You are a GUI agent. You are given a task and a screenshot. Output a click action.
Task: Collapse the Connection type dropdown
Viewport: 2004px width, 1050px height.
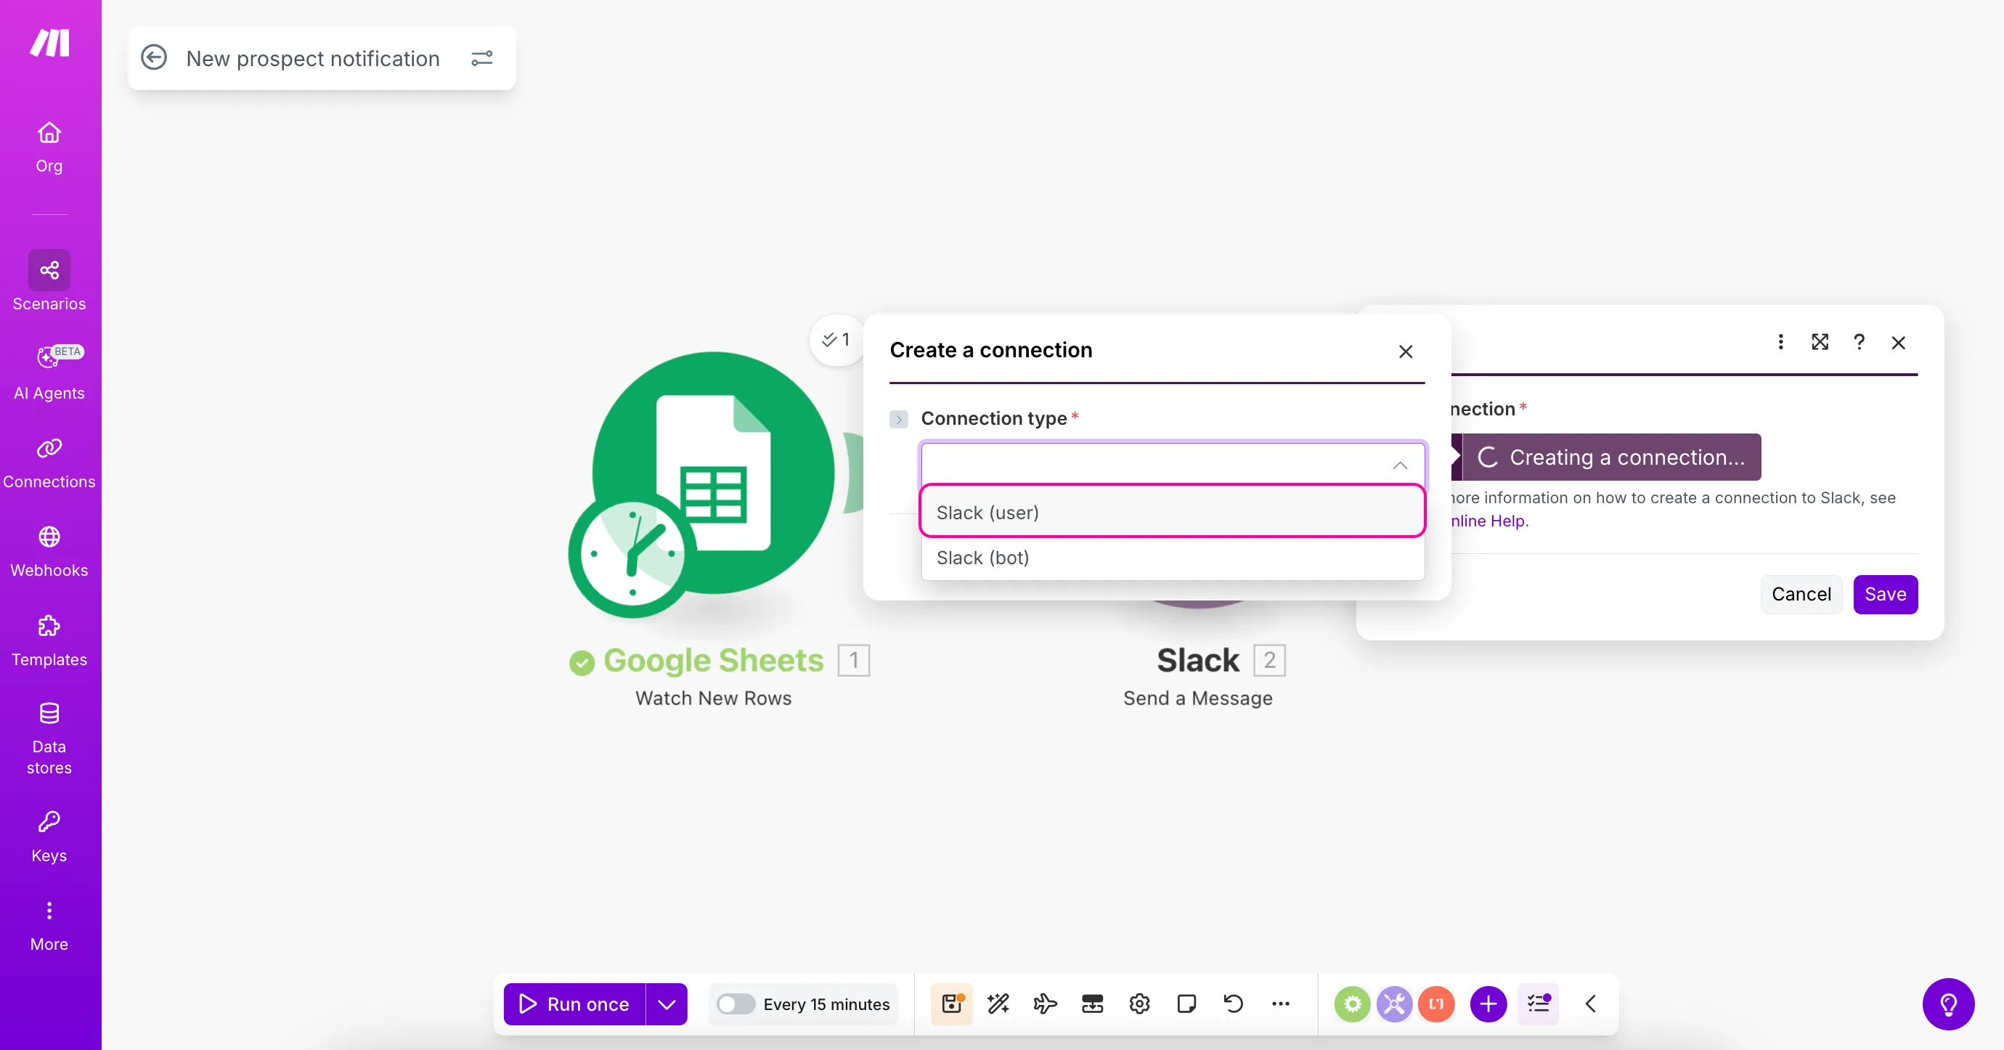[1400, 465]
